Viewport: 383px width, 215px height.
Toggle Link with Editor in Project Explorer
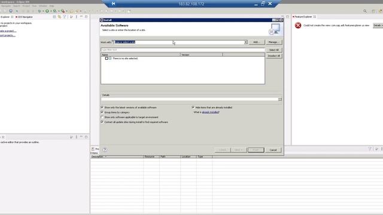(59, 17)
